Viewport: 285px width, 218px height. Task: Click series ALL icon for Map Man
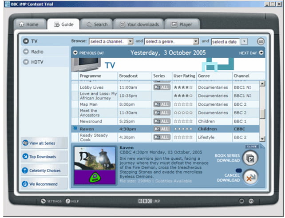pos(162,104)
